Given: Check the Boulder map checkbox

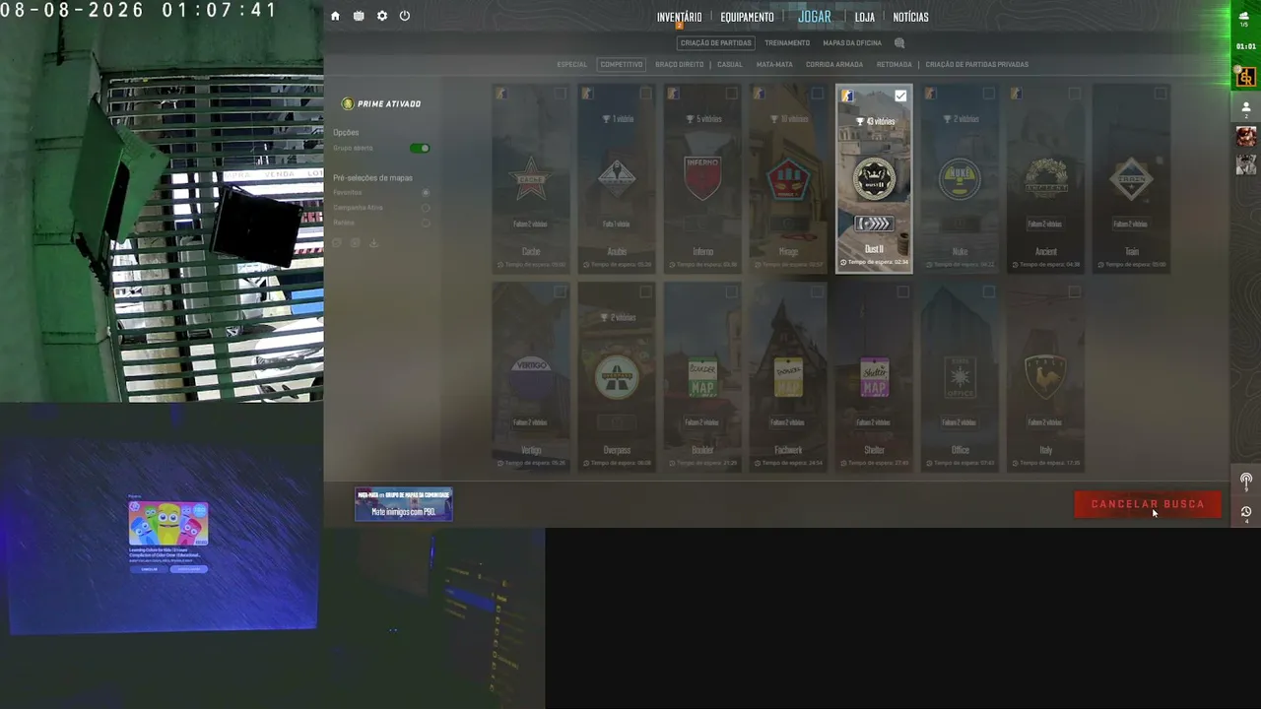Looking at the screenshot, I should (x=731, y=291).
